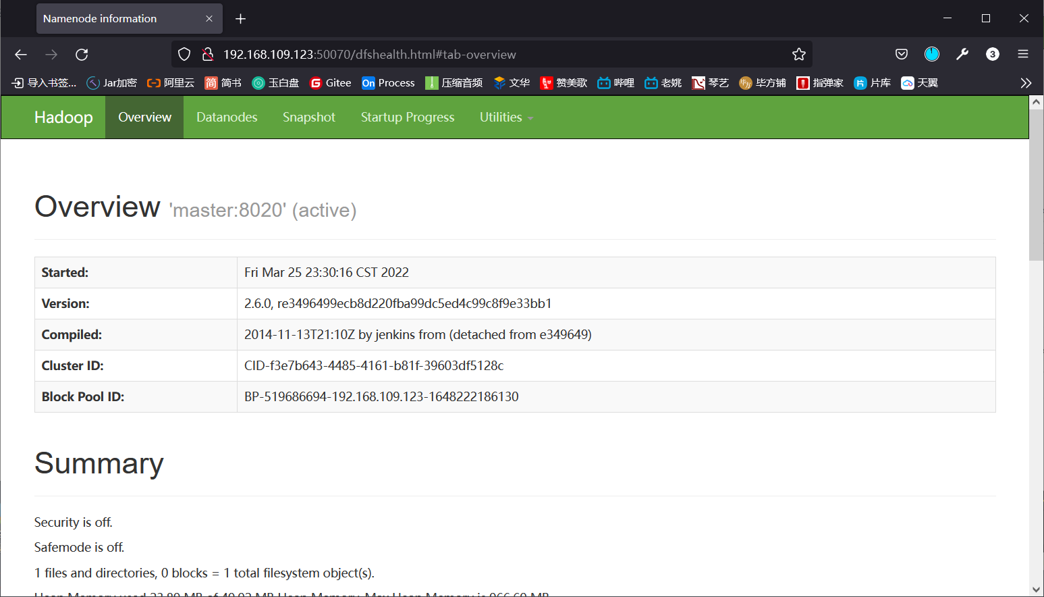Viewport: 1044px width, 597px height.
Task: Open the 毕方铺 bookmark
Action: 763,83
